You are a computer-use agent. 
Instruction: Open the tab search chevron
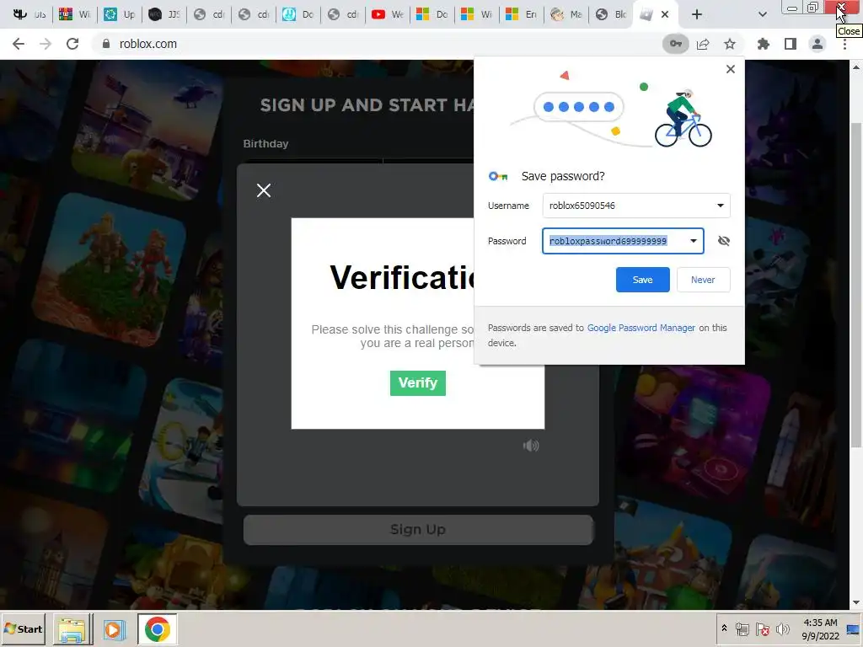pyautogui.click(x=762, y=14)
